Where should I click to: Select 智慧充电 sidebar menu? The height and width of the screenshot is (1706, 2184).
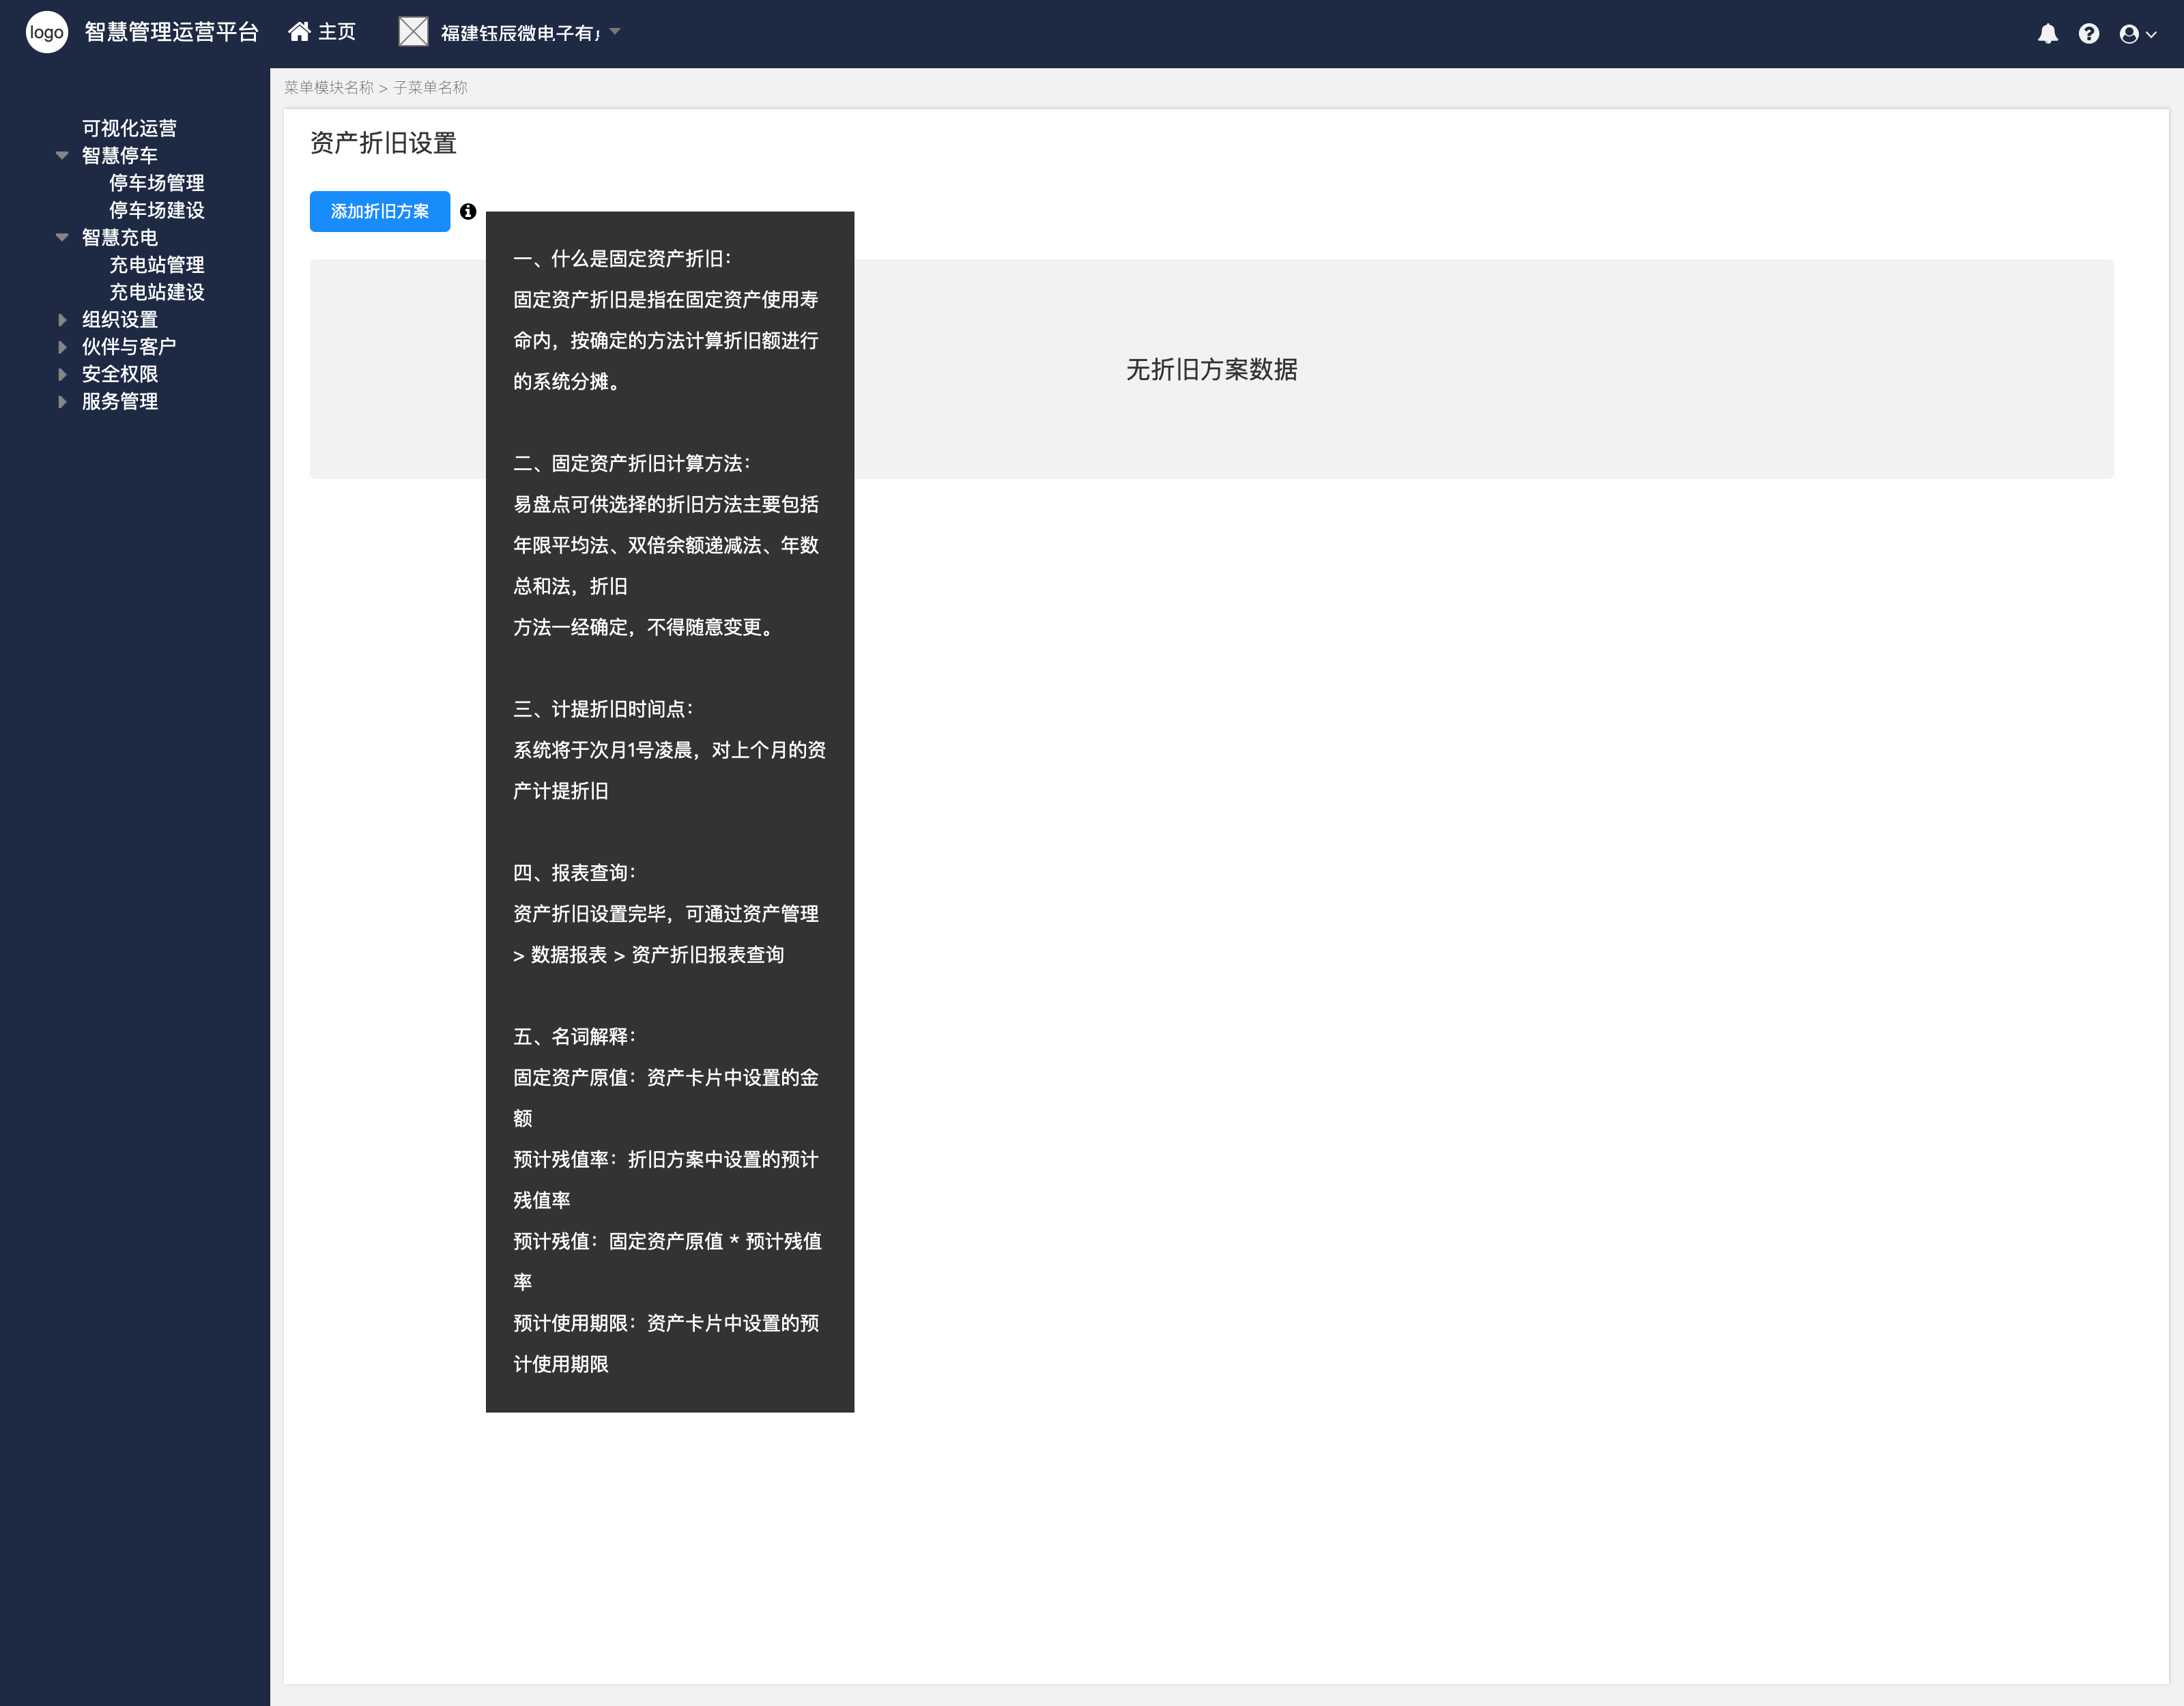[119, 238]
